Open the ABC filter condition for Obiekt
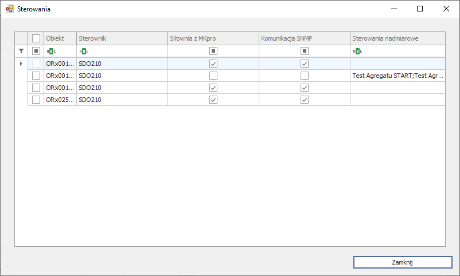The height and width of the screenshot is (276, 460). pos(51,52)
